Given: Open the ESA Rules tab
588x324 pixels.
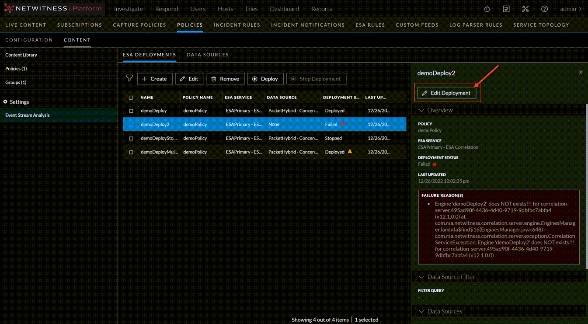Looking at the screenshot, I should (x=370, y=25).
